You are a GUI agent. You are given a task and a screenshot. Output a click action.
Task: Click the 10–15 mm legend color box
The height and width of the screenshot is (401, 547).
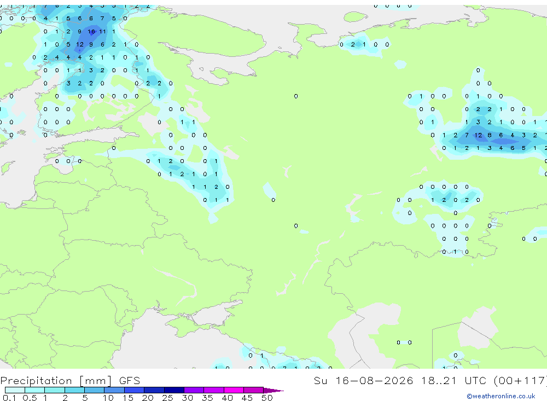point(114,390)
